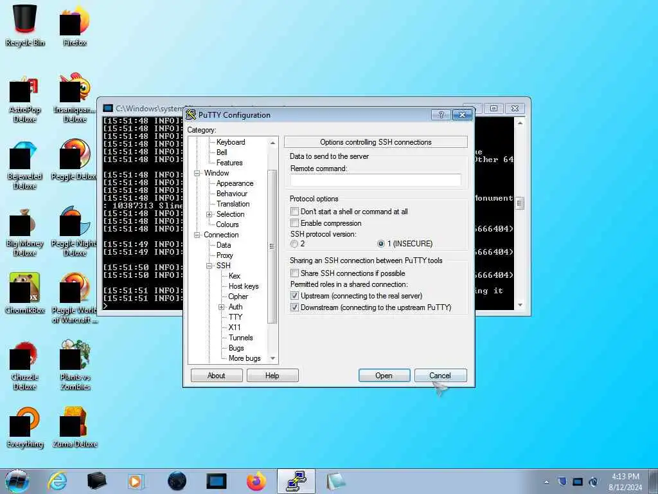The height and width of the screenshot is (494, 658).
Task: Select Host keys category
Action: 244,286
